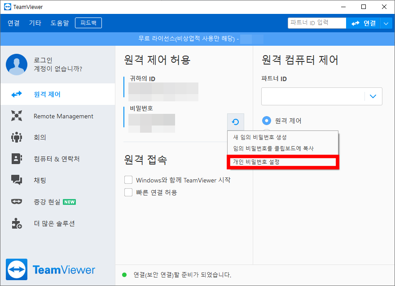Click the TeamViewer logo at the bottom left
The height and width of the screenshot is (286, 395).
pyautogui.click(x=50, y=269)
